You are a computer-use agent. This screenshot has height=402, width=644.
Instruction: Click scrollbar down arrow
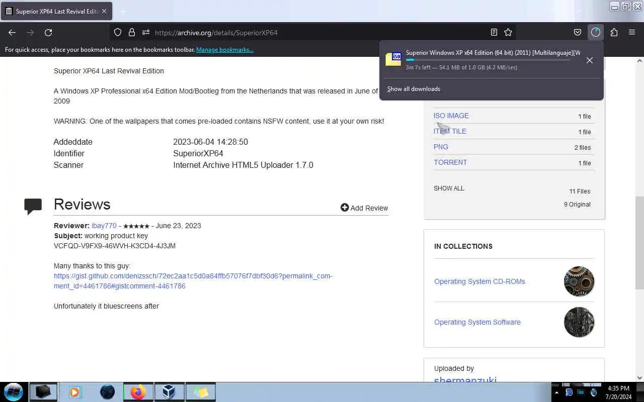639,378
